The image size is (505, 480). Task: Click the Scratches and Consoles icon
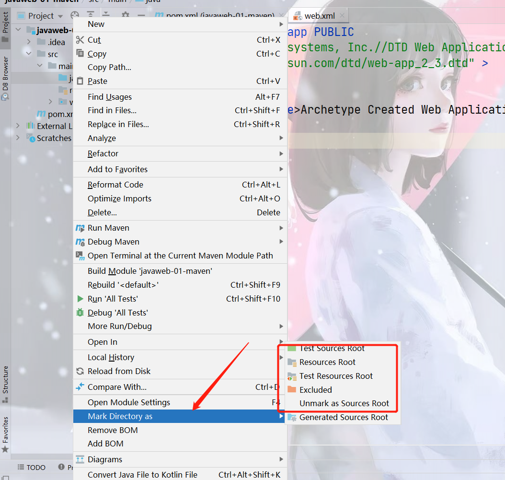tap(31, 138)
